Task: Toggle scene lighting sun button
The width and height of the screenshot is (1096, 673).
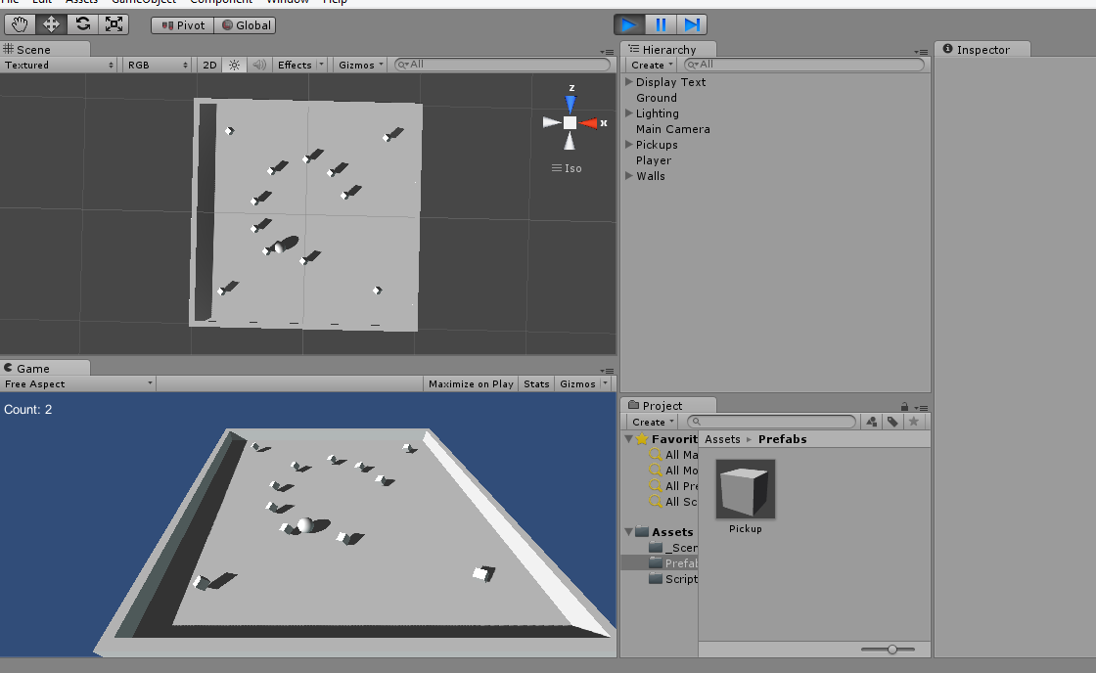Action: point(234,65)
